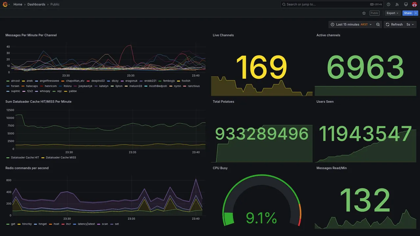Click the forsen color swatch in legend
420x236 pixels.
click(8, 86)
